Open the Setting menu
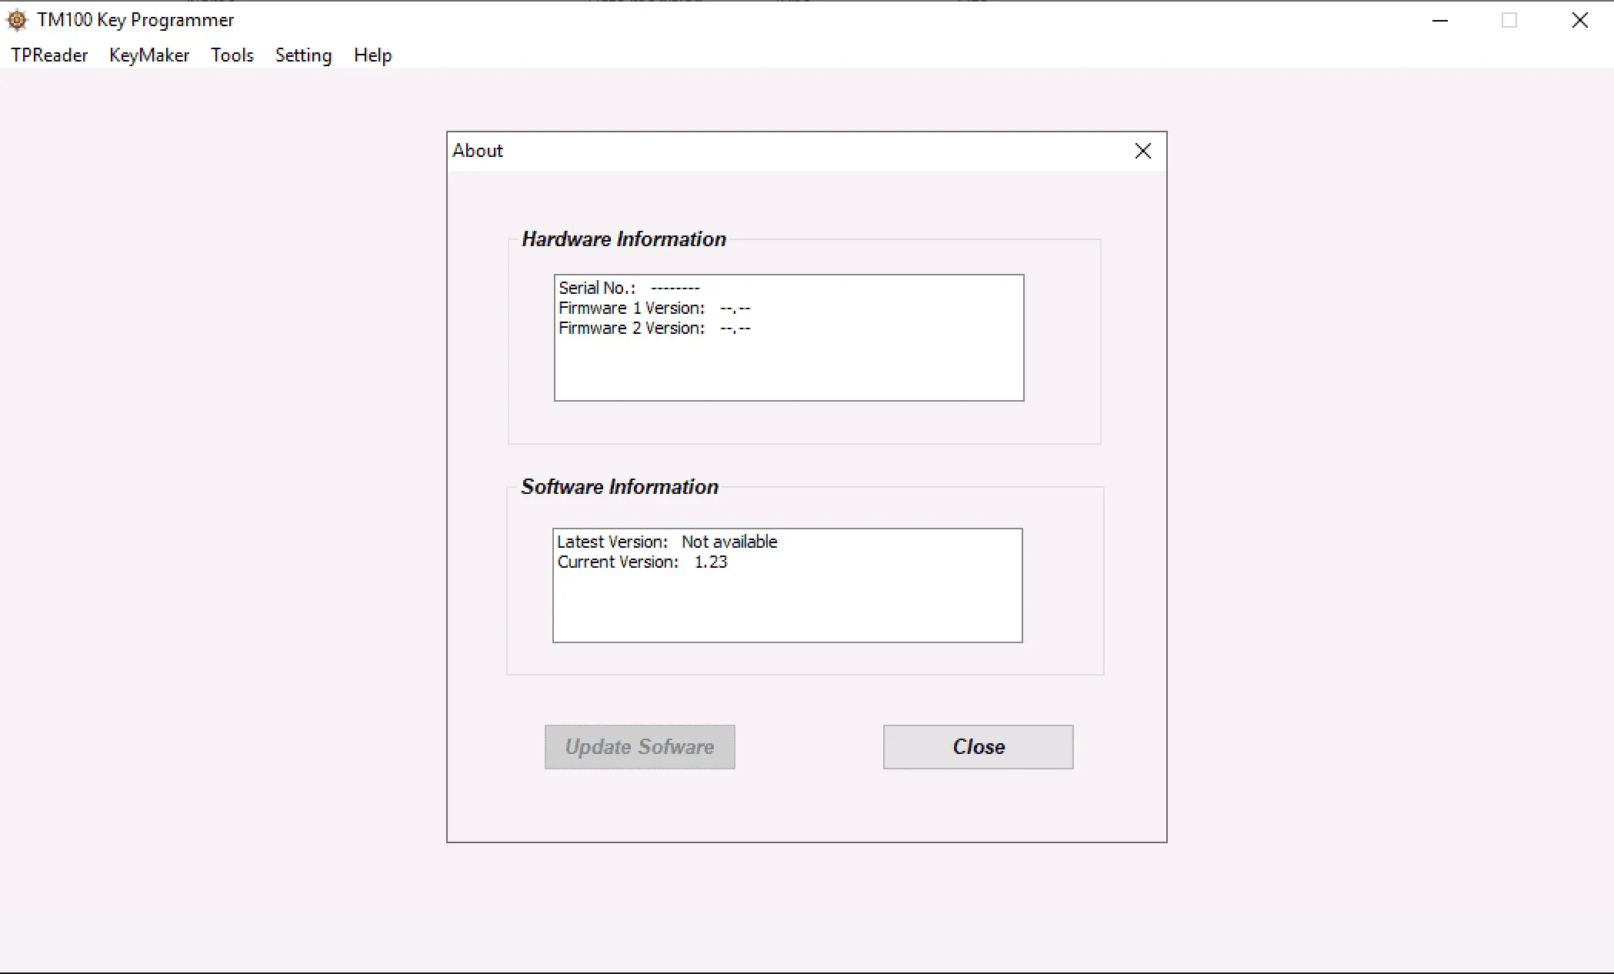Image resolution: width=1614 pixels, height=974 pixels. pos(303,55)
